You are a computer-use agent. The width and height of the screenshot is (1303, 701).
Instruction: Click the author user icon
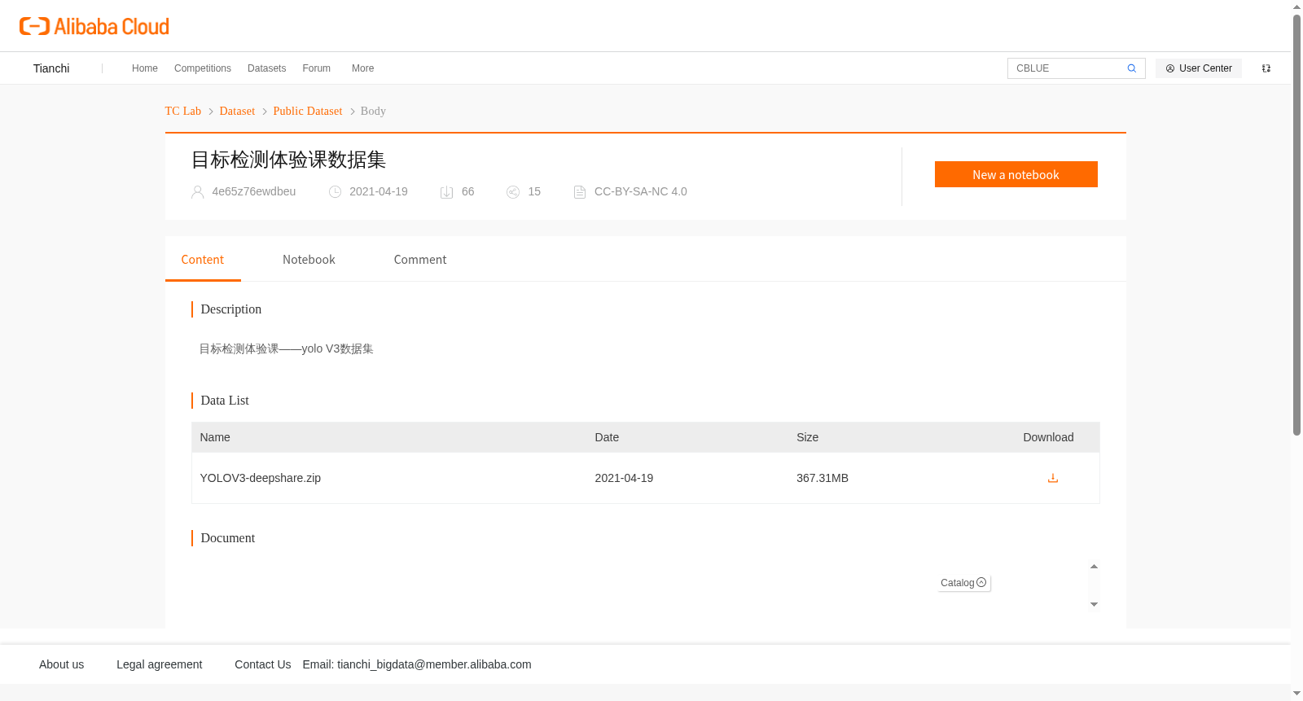(197, 192)
